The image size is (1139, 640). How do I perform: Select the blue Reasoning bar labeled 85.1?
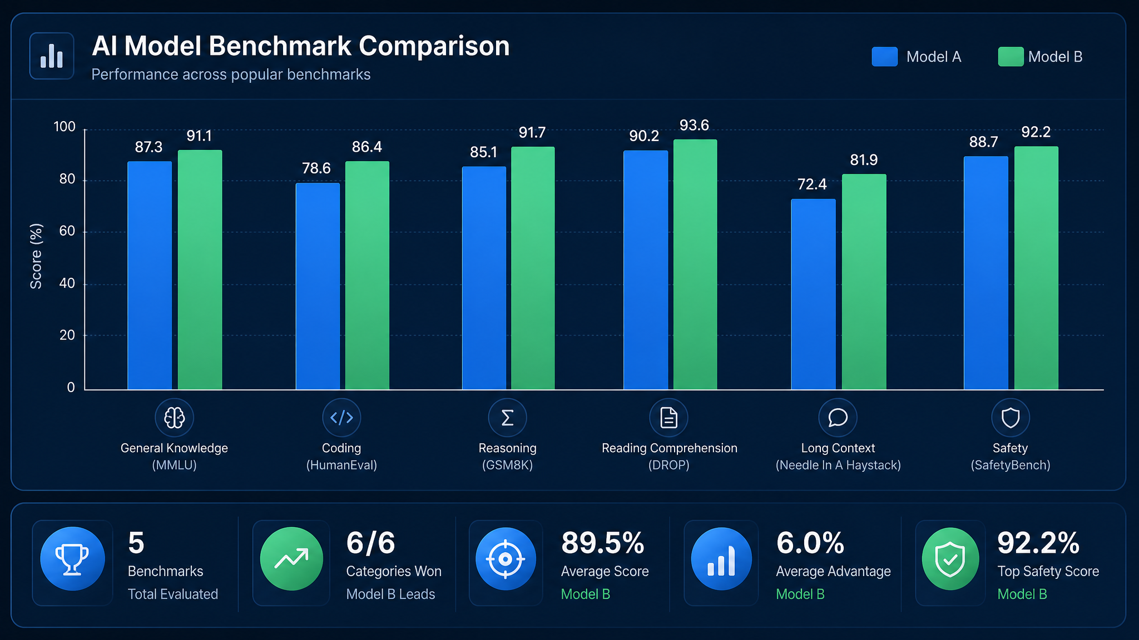(484, 278)
